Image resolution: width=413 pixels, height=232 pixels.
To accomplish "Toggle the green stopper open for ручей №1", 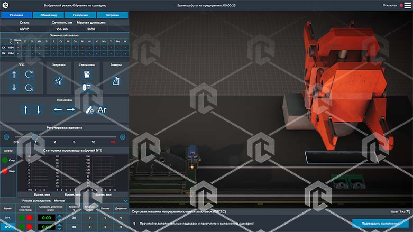I will (21, 218).
